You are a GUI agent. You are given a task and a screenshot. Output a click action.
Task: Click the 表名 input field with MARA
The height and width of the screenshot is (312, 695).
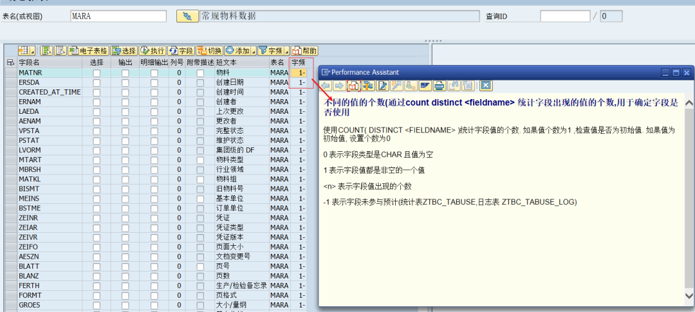click(x=118, y=16)
